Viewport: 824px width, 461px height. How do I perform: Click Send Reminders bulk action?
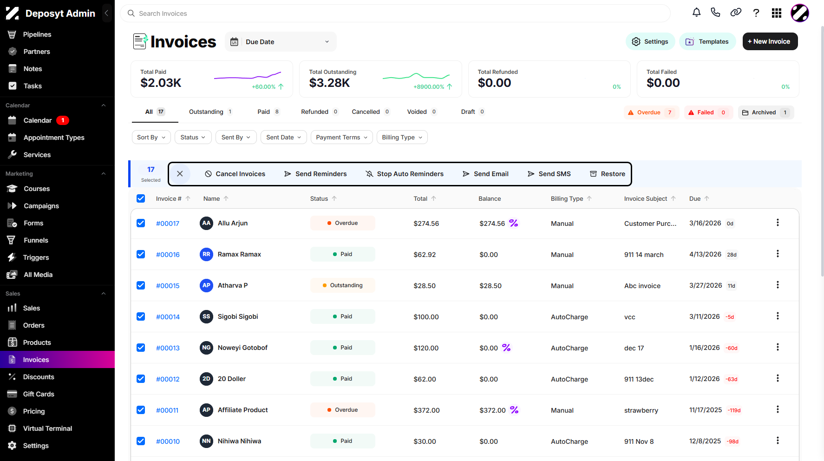click(x=315, y=174)
